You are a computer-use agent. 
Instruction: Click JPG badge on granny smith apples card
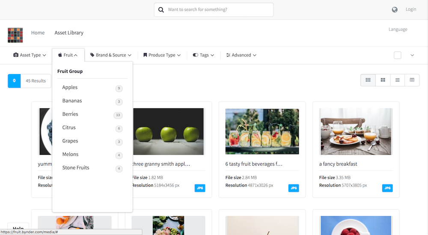click(x=200, y=188)
